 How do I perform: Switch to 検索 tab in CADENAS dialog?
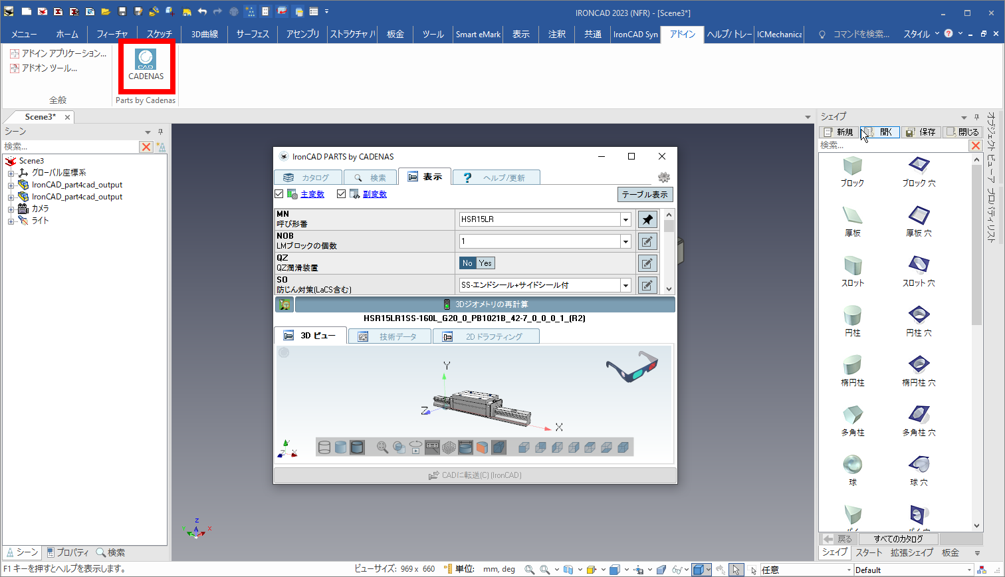[x=370, y=177]
